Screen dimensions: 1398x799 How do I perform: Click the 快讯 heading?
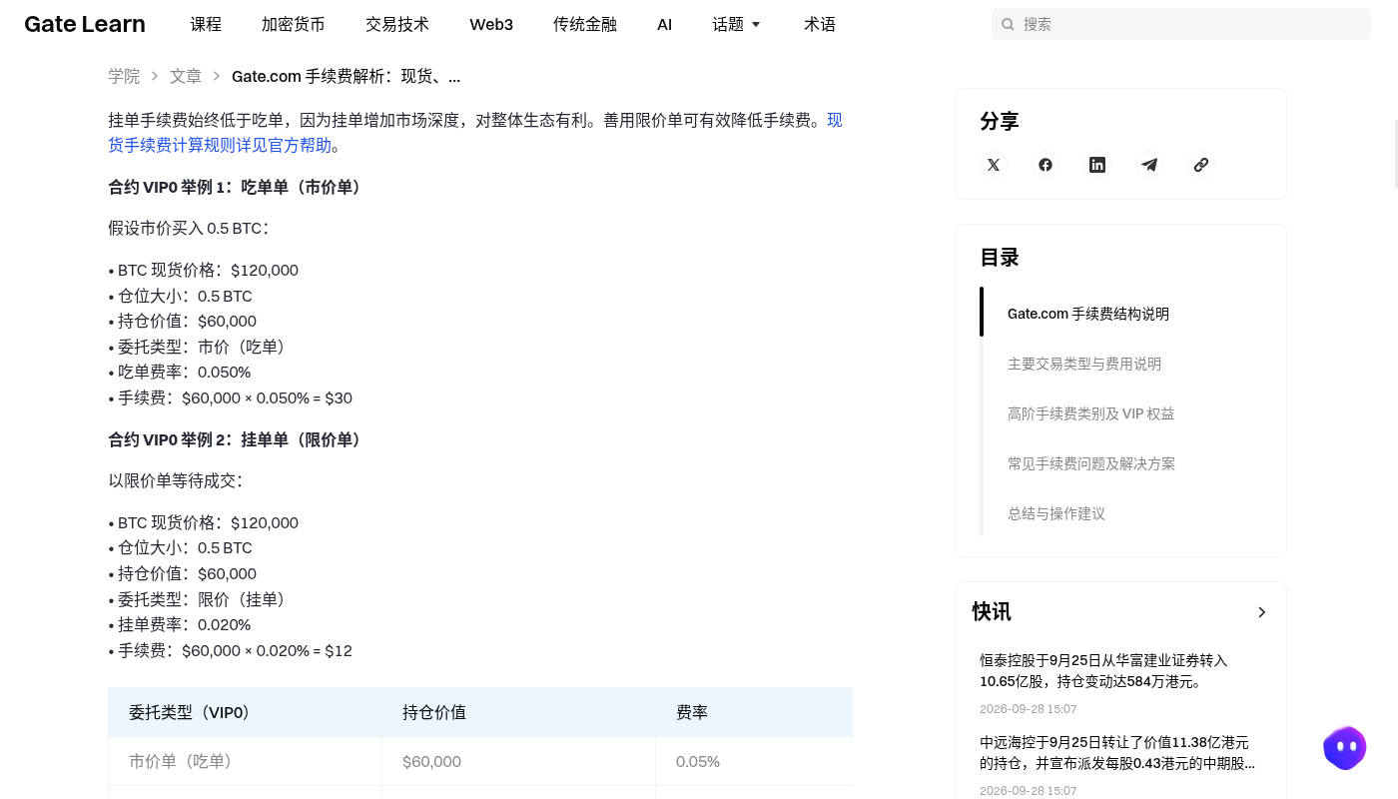point(992,612)
